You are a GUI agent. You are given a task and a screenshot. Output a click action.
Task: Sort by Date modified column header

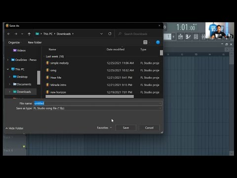(116, 49)
